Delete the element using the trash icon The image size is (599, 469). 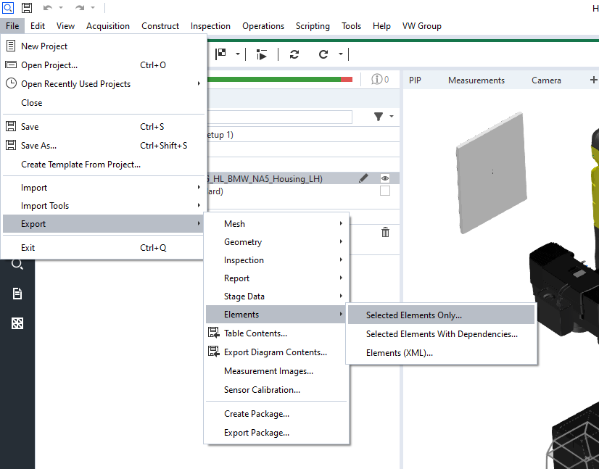[385, 231]
